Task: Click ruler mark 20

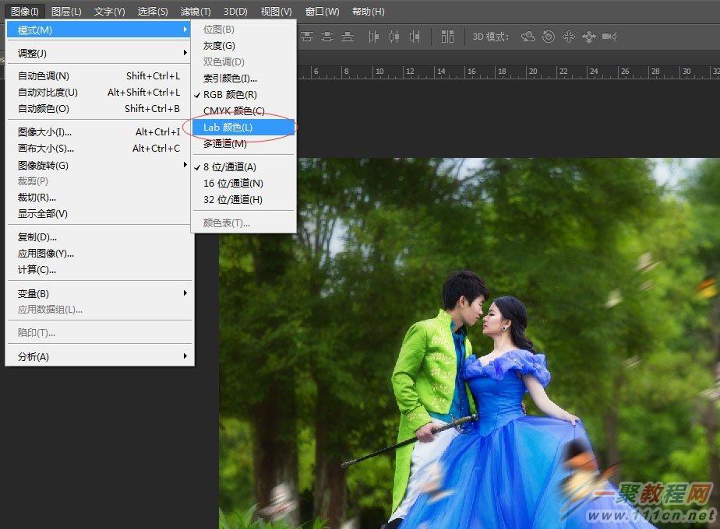Action: pyautogui.click(x=533, y=71)
